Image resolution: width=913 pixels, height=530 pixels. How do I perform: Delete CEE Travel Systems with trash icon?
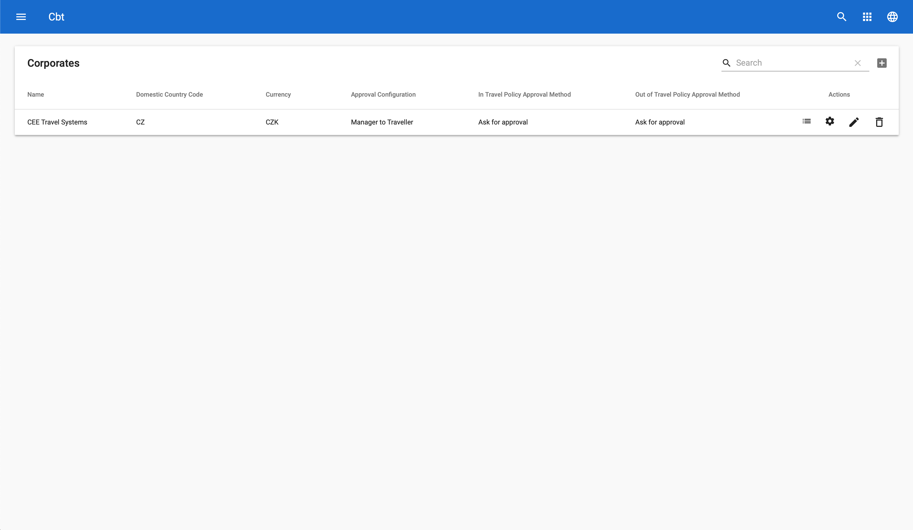(879, 122)
